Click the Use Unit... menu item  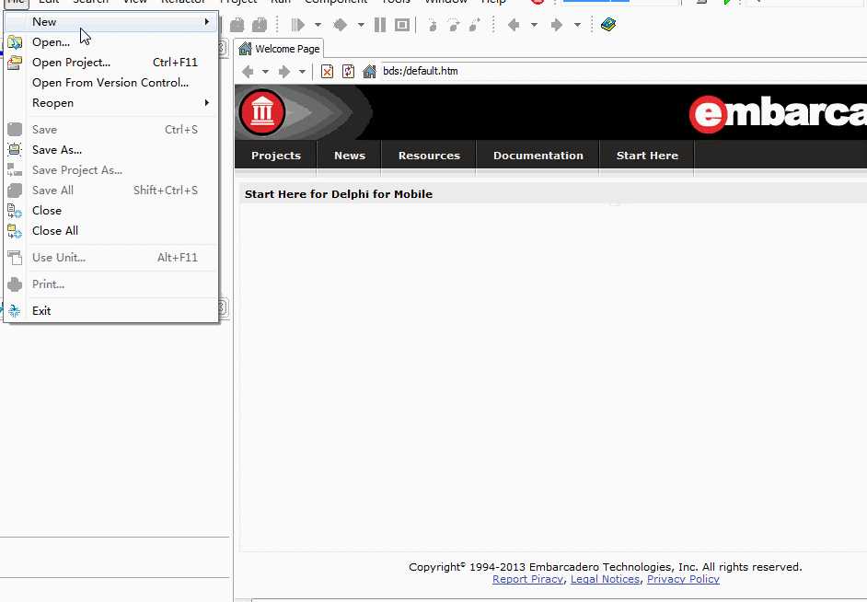click(111, 258)
